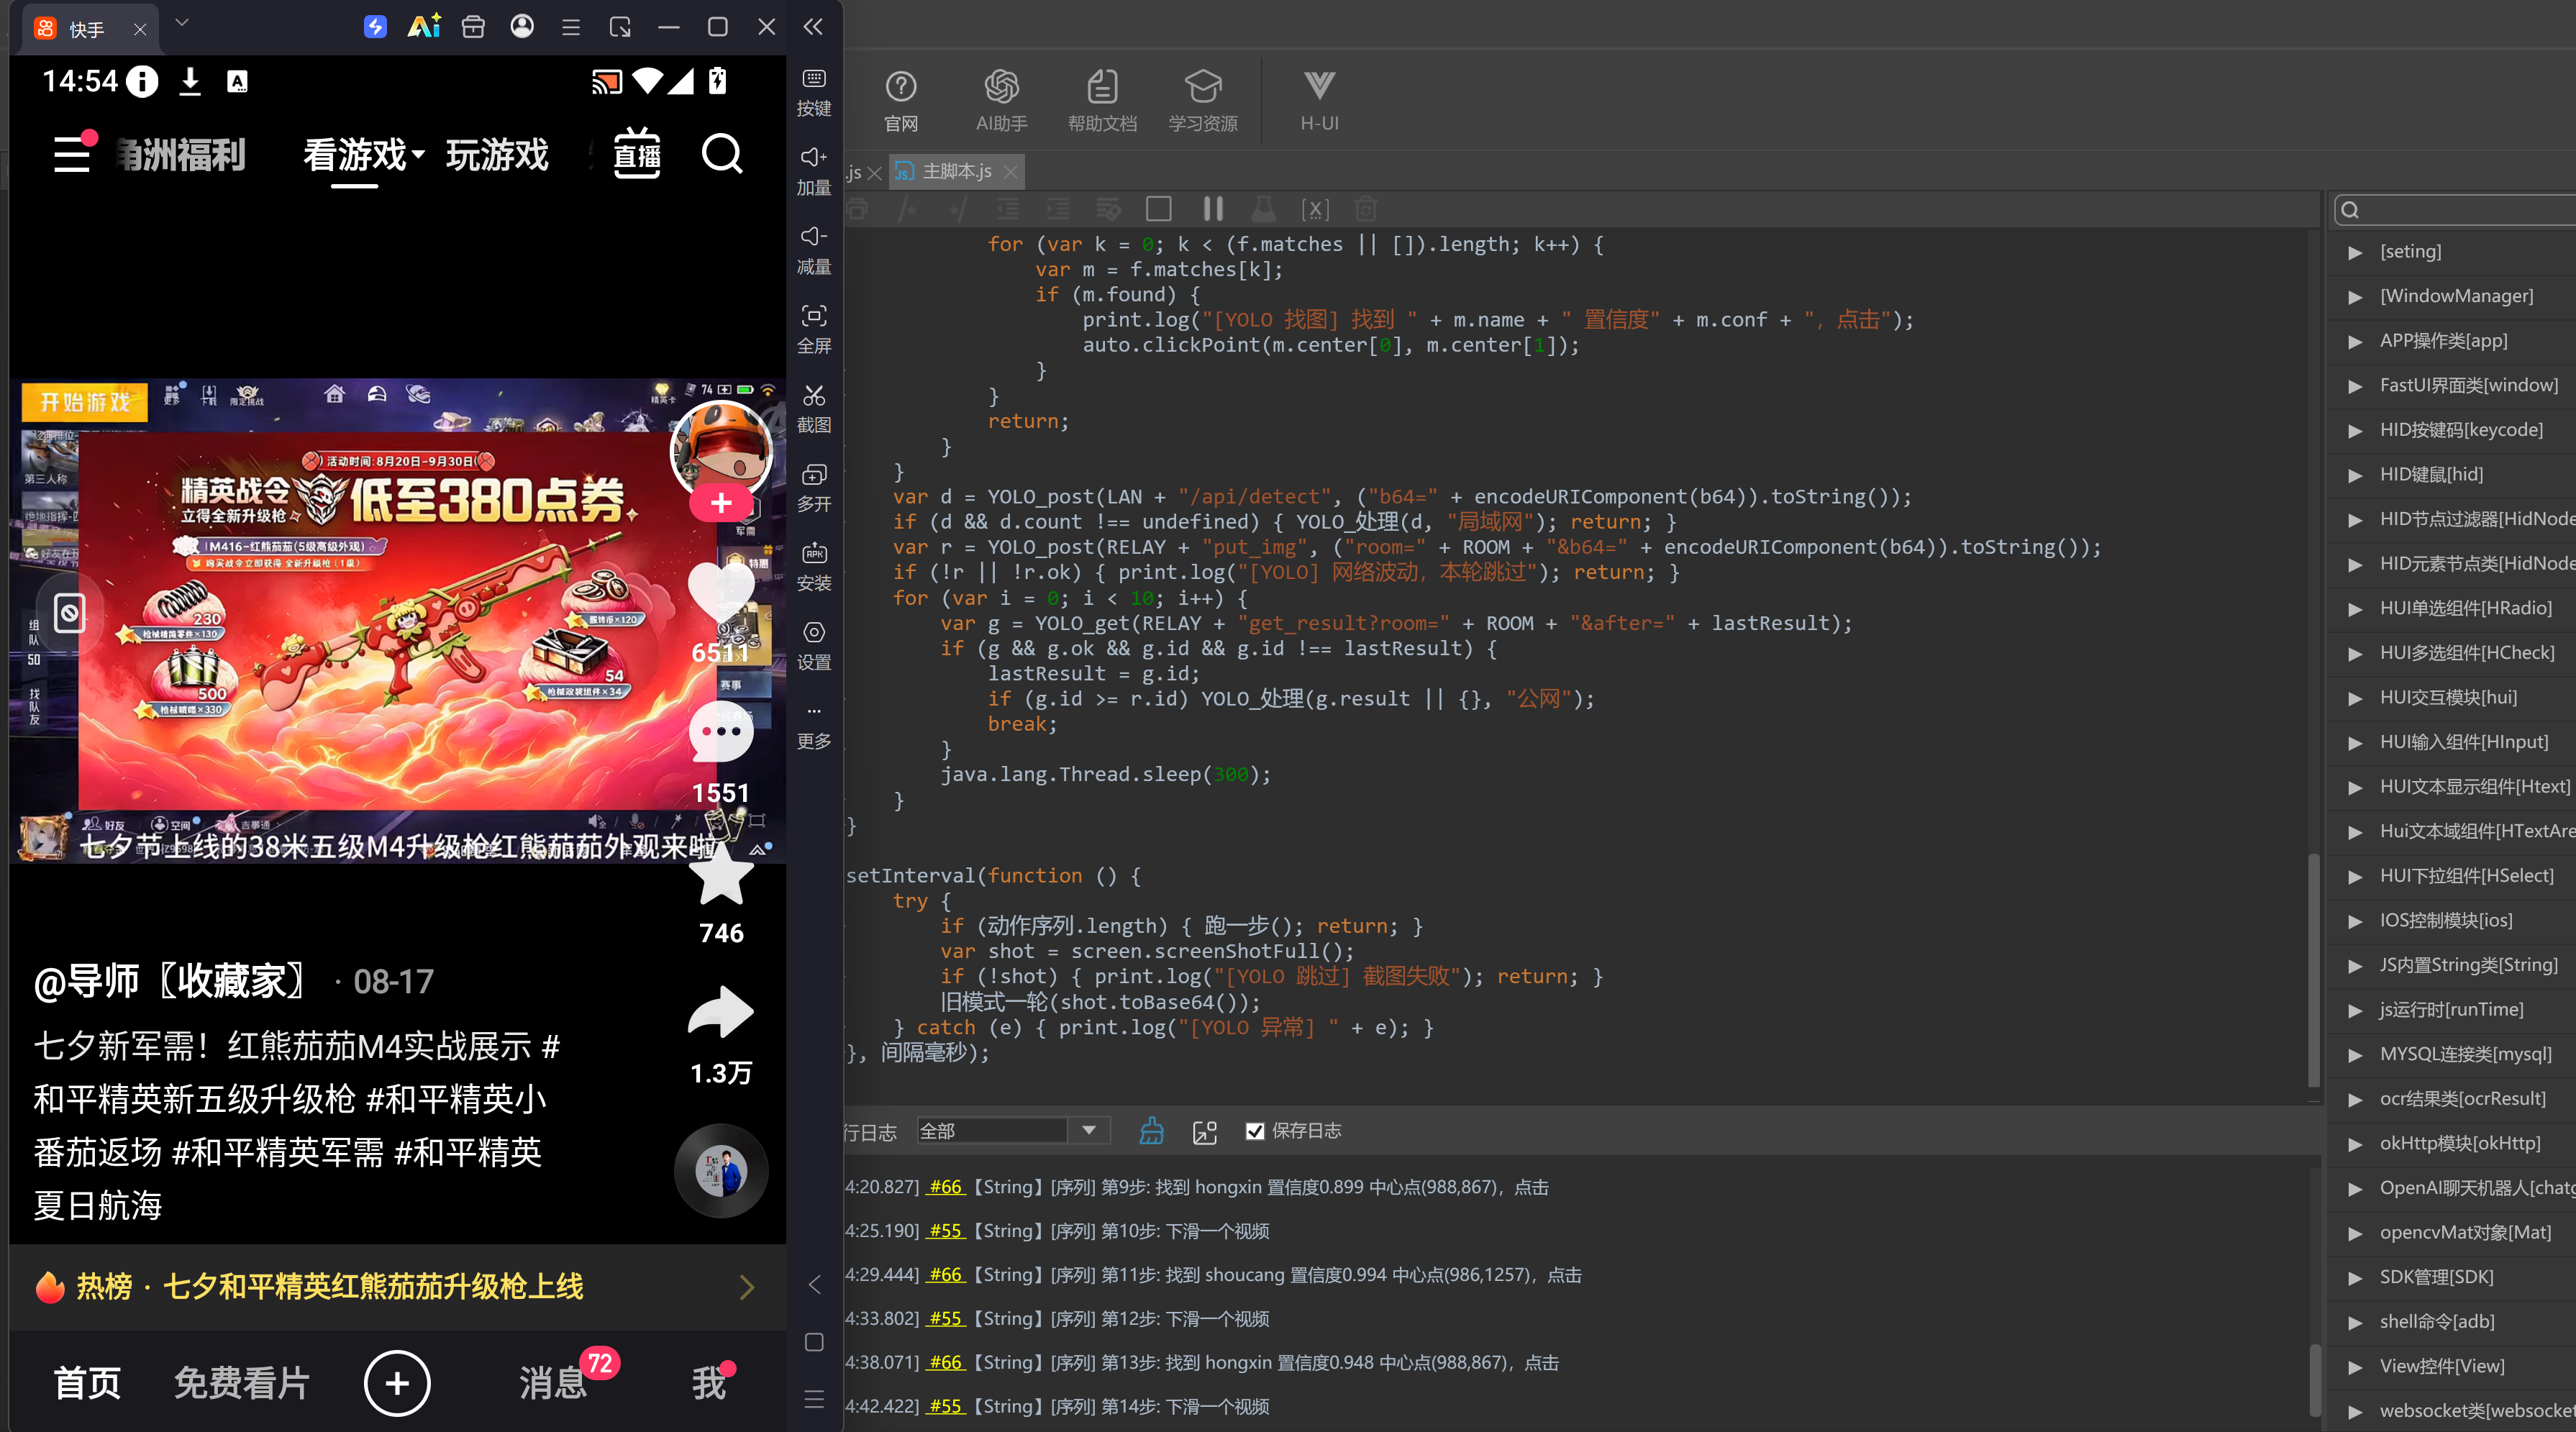Collapse the emulator sidebar with double chevron
The image size is (2576, 1432).
814,26
